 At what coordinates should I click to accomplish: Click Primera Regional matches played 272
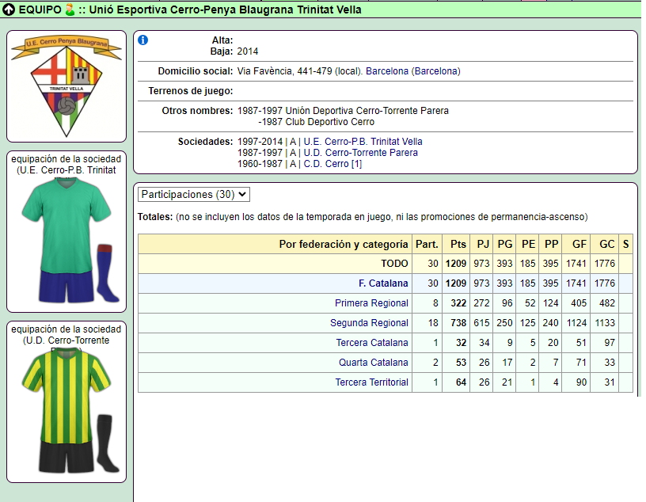tap(481, 303)
